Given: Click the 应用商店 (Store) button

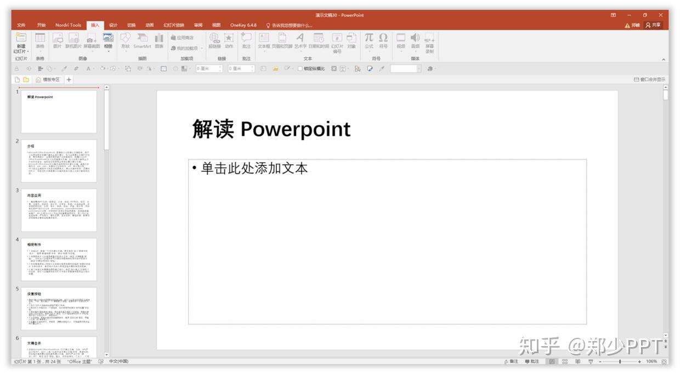Looking at the screenshot, I should click(x=182, y=38).
